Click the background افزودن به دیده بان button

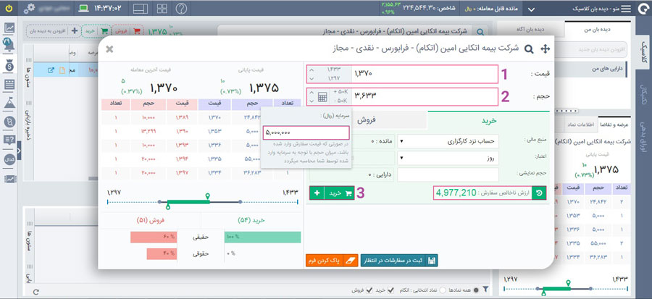(52, 31)
